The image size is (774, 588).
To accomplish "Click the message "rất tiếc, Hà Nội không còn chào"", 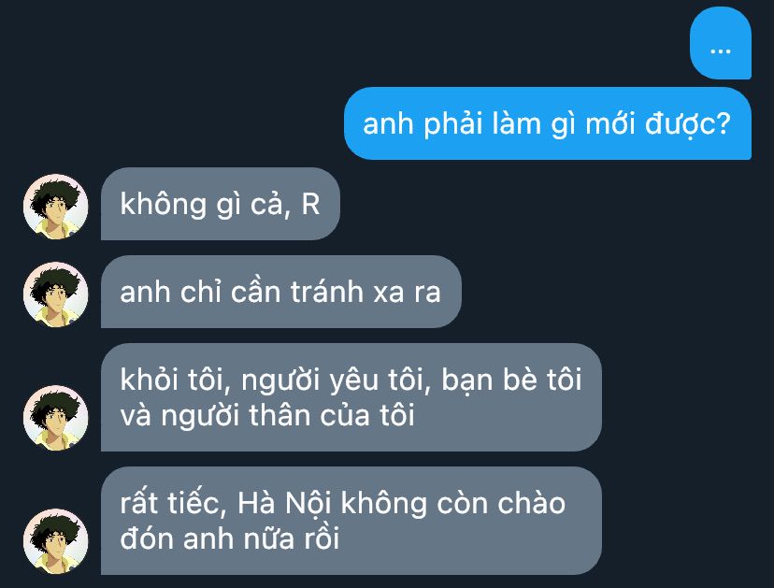I will tap(351, 521).
